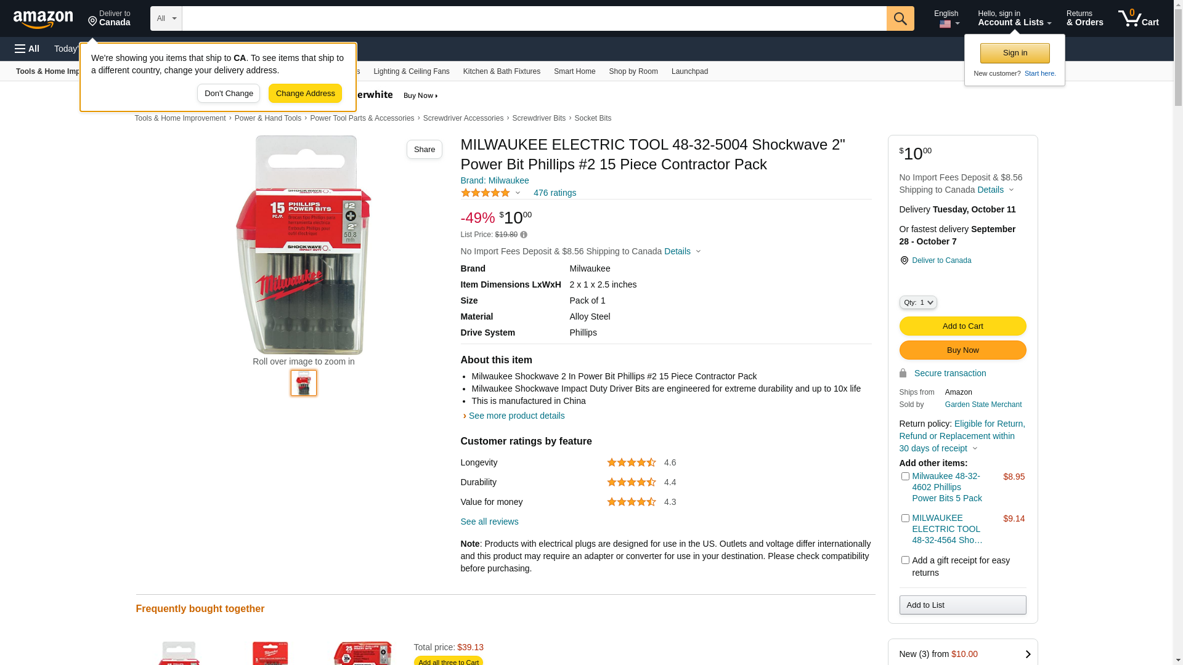The height and width of the screenshot is (665, 1183).
Task: Open the quantity dropdown
Action: (x=918, y=302)
